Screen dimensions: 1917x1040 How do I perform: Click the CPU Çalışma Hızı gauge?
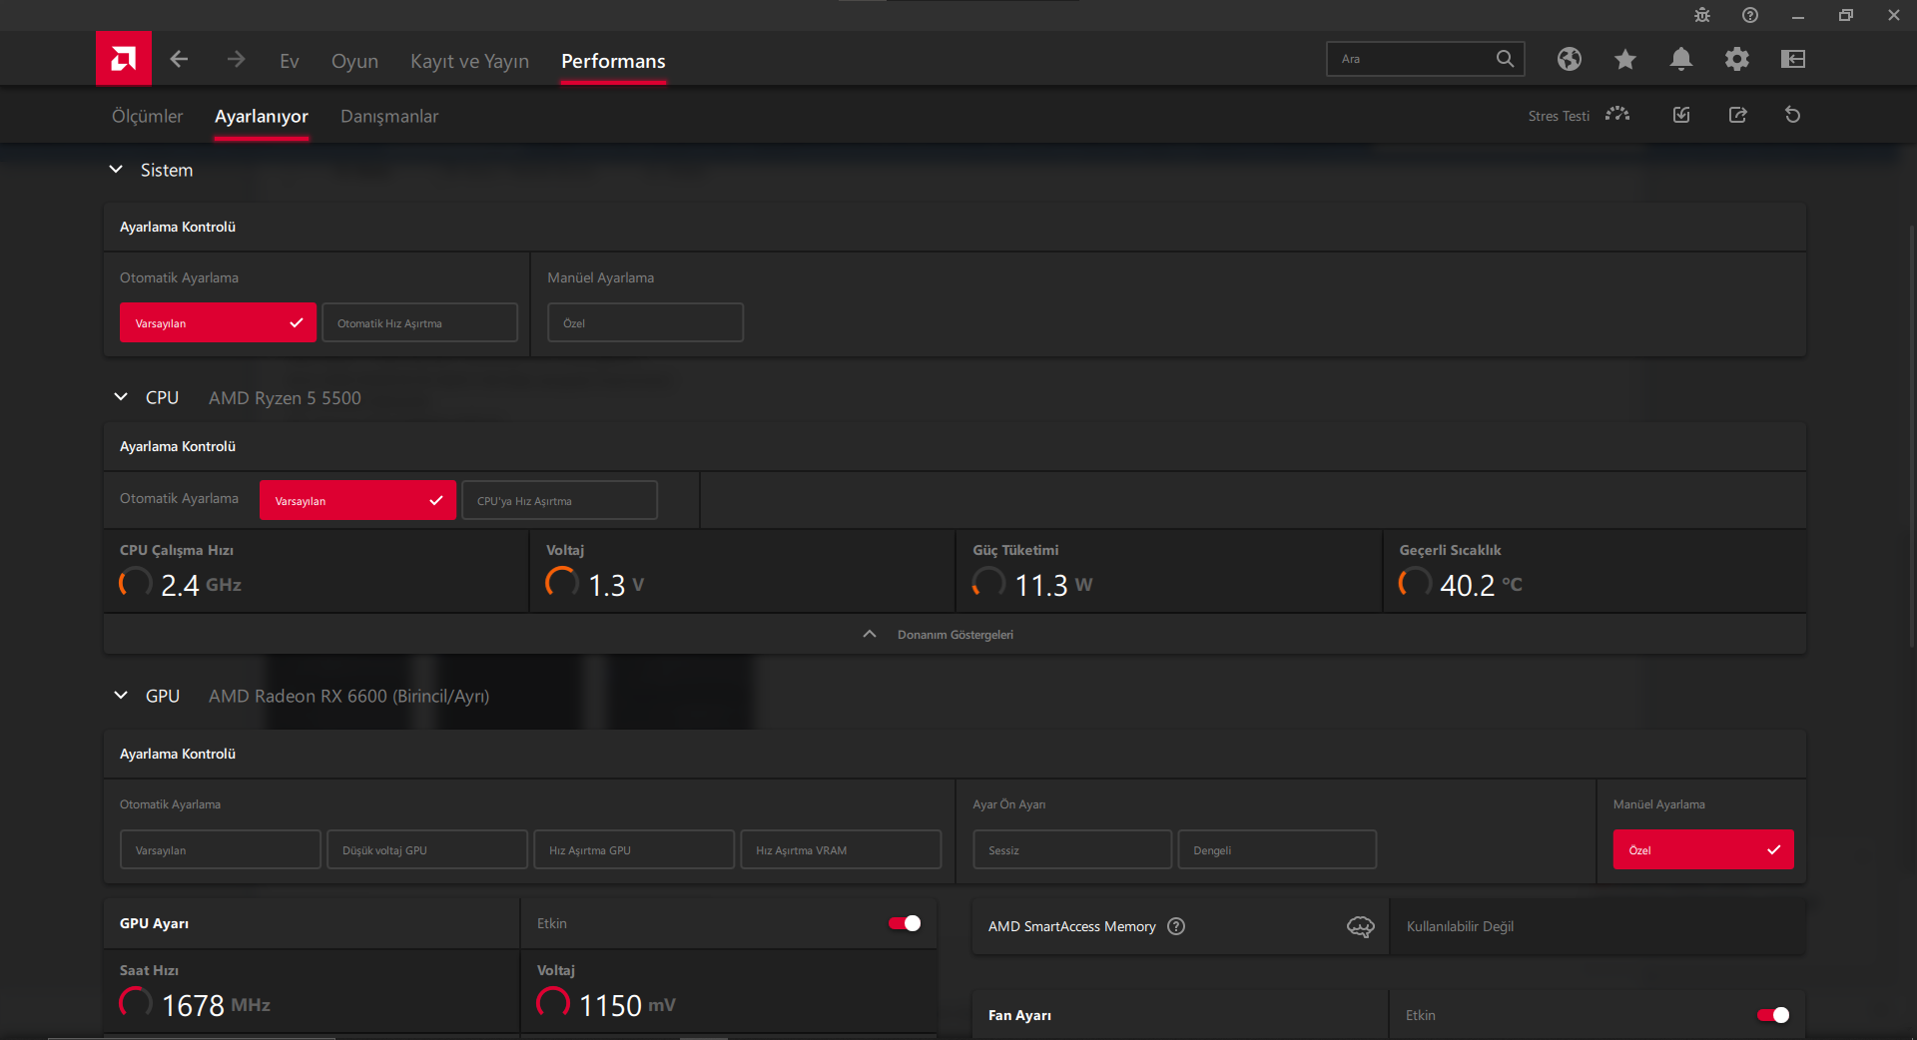pos(135,583)
